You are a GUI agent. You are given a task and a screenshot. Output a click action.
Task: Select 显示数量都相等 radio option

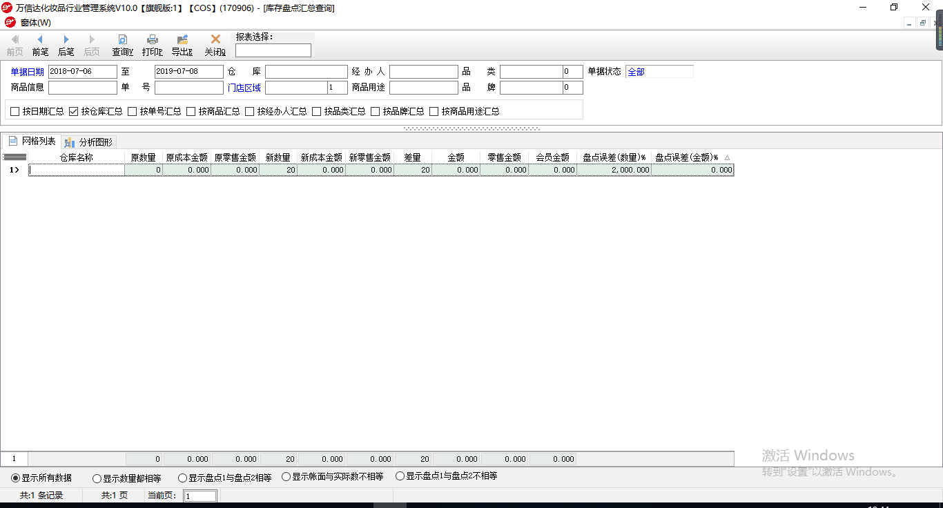click(97, 478)
